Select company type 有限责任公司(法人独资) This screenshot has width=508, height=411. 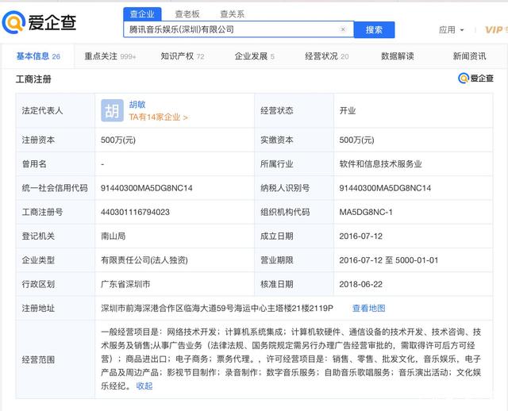pyautogui.click(x=144, y=260)
